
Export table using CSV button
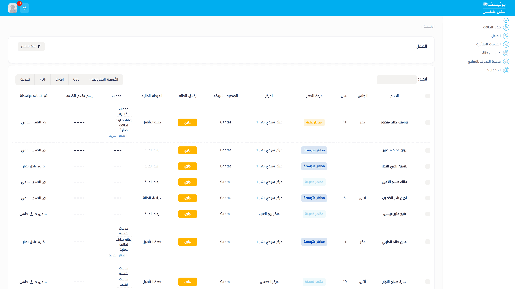(x=76, y=79)
